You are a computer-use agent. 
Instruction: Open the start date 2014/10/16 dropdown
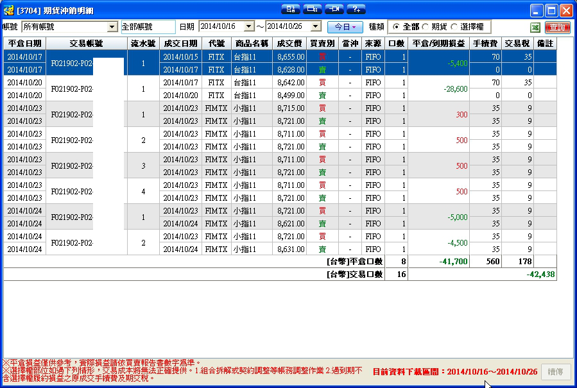pyautogui.click(x=249, y=26)
